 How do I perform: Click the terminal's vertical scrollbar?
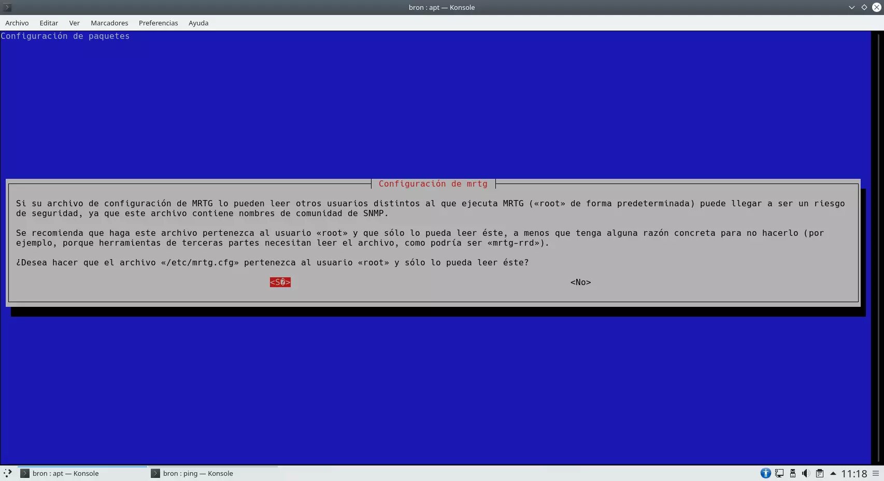pyautogui.click(x=877, y=248)
